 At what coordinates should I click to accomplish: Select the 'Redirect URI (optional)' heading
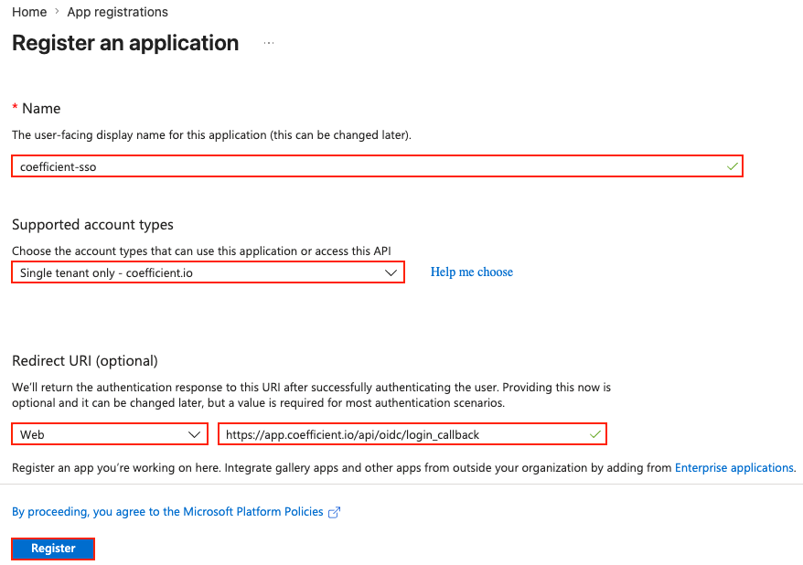click(85, 361)
